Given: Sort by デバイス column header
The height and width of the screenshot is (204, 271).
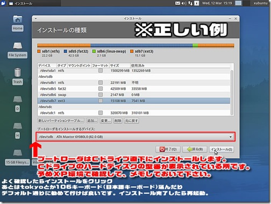Looking at the screenshot, I should (47, 66).
